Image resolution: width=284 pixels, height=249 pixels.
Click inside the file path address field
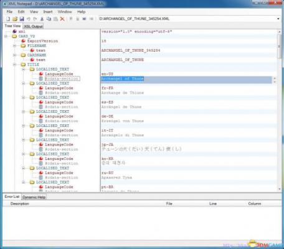point(187,19)
